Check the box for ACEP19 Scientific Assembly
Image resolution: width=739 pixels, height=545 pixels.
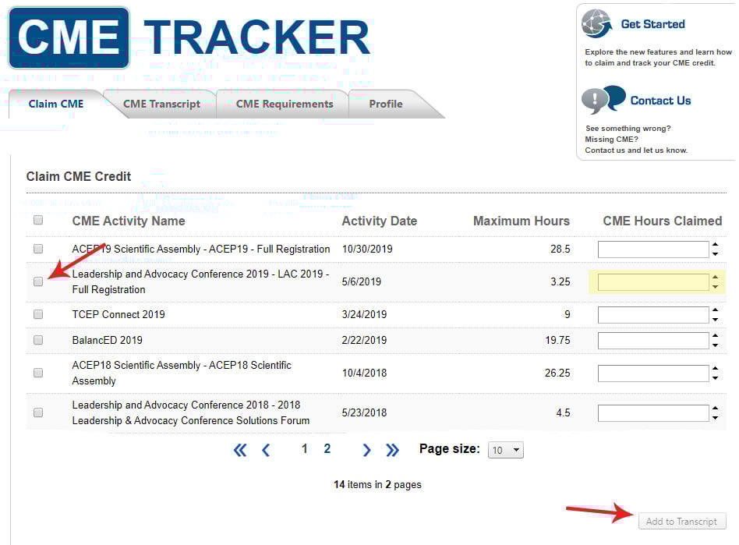click(x=38, y=249)
